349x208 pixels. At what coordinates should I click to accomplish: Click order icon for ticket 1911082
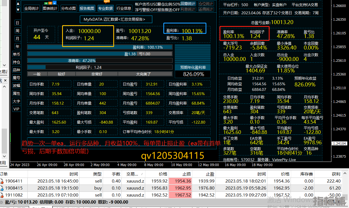click(2, 195)
